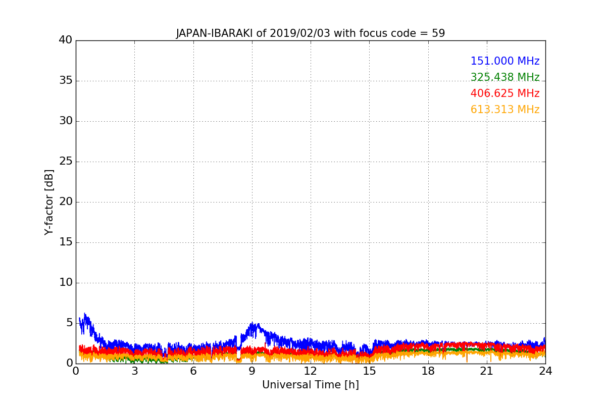
Task: Click x-axis tick label 9
Action: point(252,371)
